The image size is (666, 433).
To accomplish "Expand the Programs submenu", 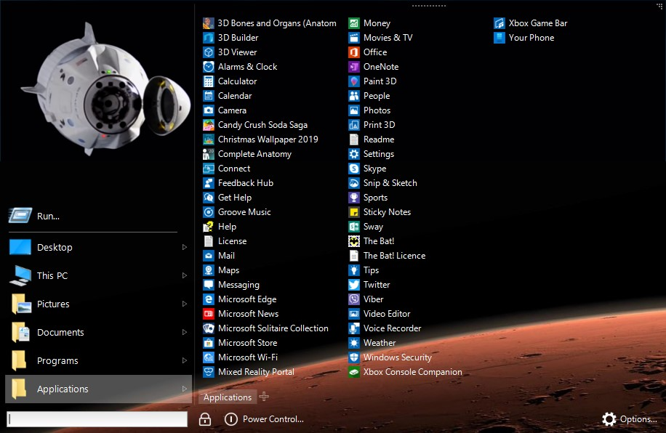I will click(x=184, y=360).
